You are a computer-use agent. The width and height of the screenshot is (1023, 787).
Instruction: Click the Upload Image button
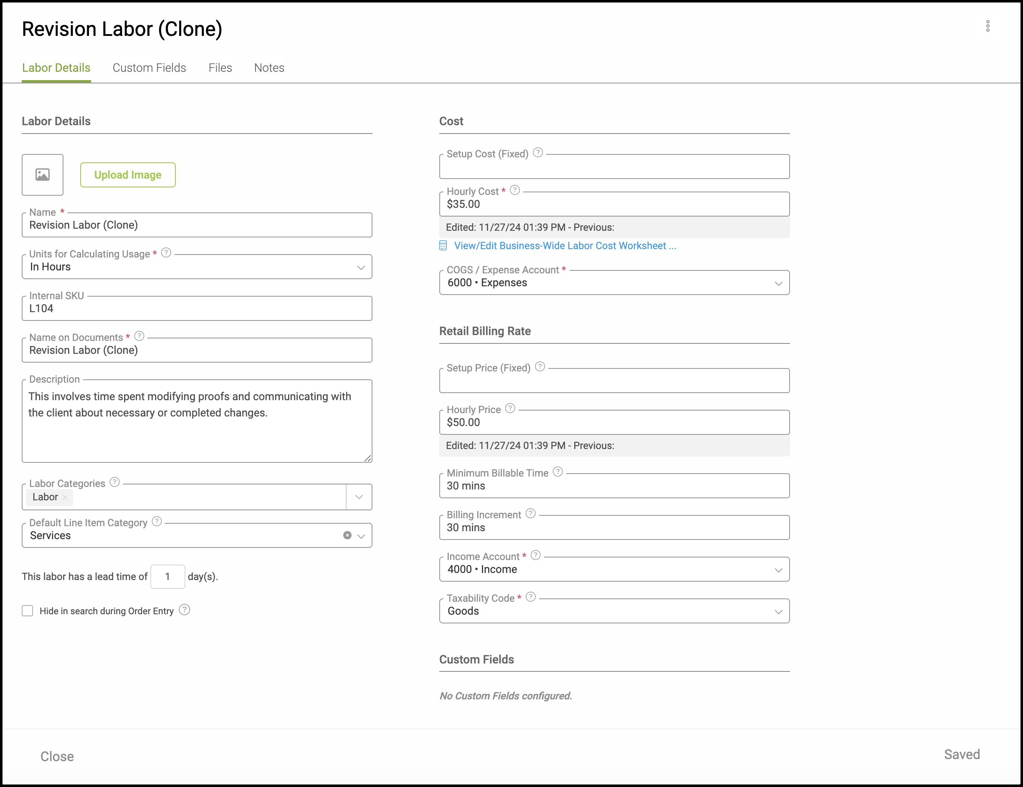coord(128,174)
